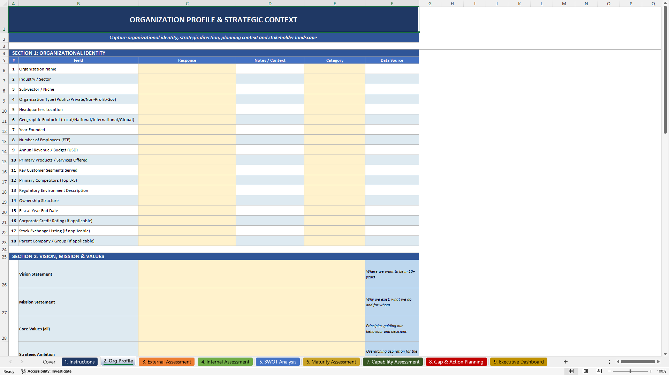
Task: Open the Cover sheet tab
Action: point(49,362)
